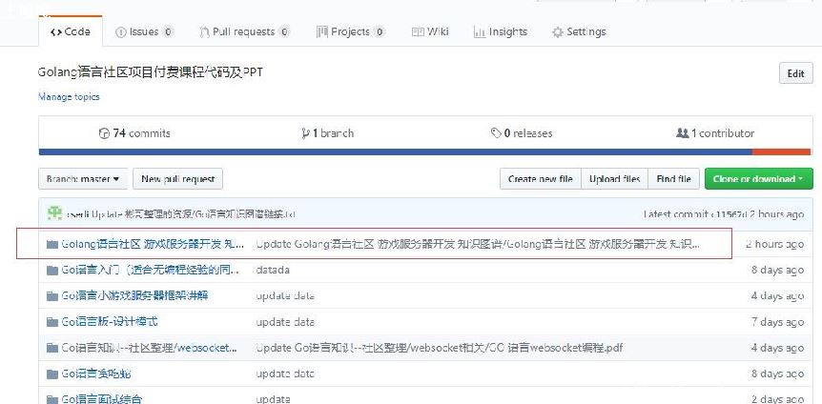The image size is (822, 404).
Task: Open the Go语言洗哈哈 folder
Action: tap(96, 374)
